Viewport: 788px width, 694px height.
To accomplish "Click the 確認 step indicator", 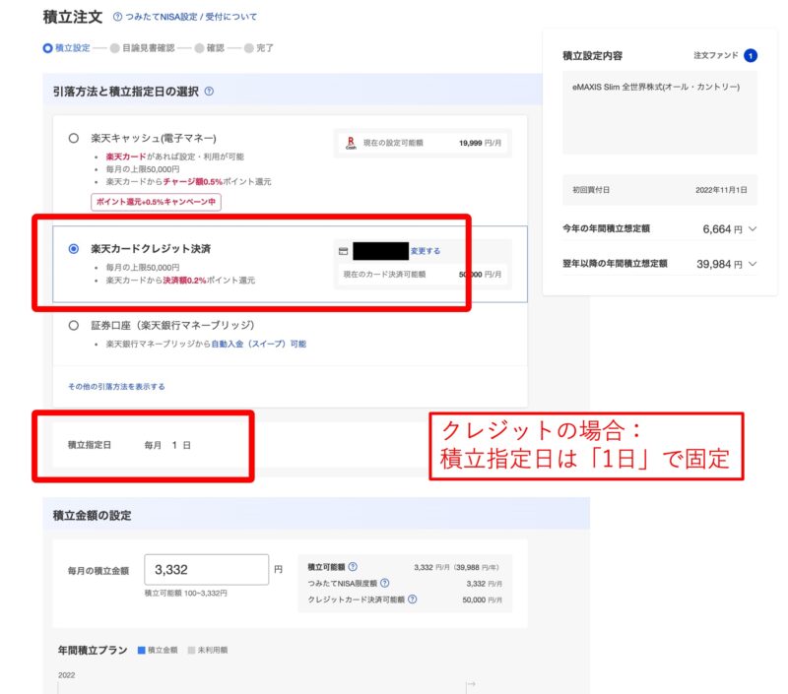I will (x=210, y=48).
